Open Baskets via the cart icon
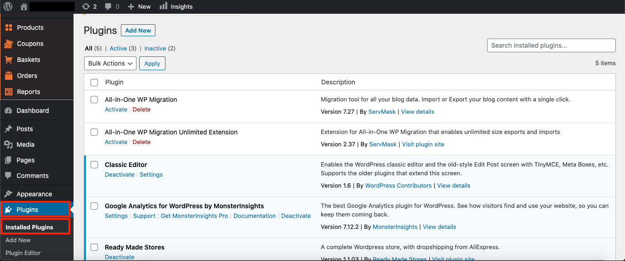Image resolution: width=625 pixels, height=261 pixels. 8,60
